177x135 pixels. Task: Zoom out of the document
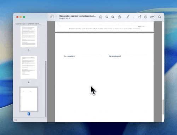tap(107, 17)
